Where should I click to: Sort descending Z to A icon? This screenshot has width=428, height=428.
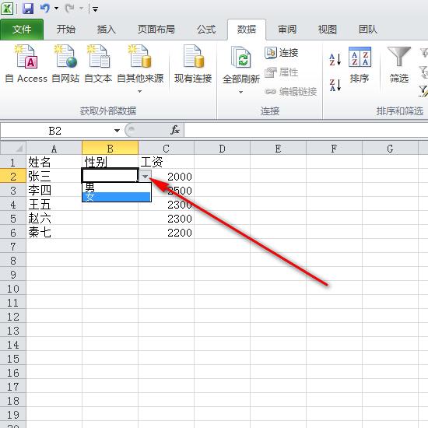pos(335,85)
